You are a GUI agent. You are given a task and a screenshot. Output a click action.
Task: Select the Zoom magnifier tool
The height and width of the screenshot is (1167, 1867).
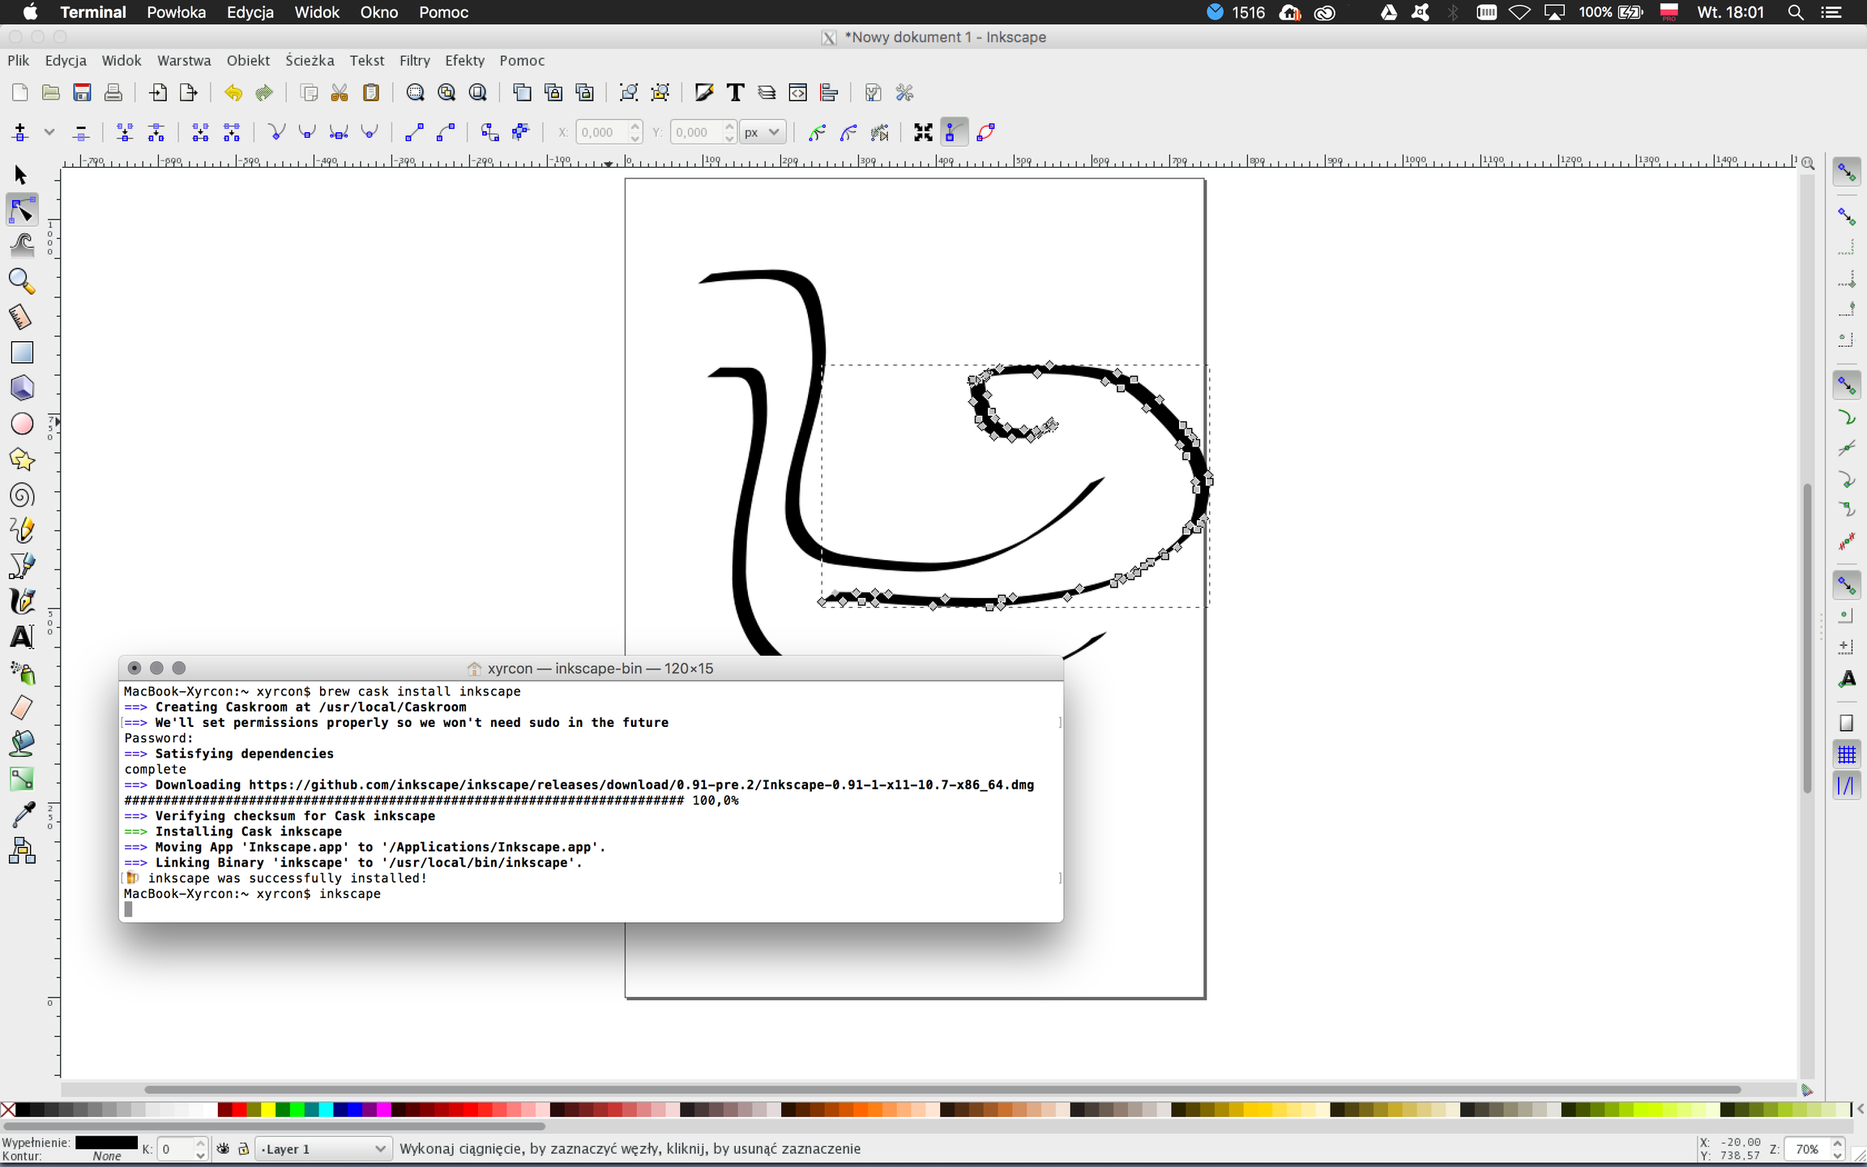pos(22,281)
